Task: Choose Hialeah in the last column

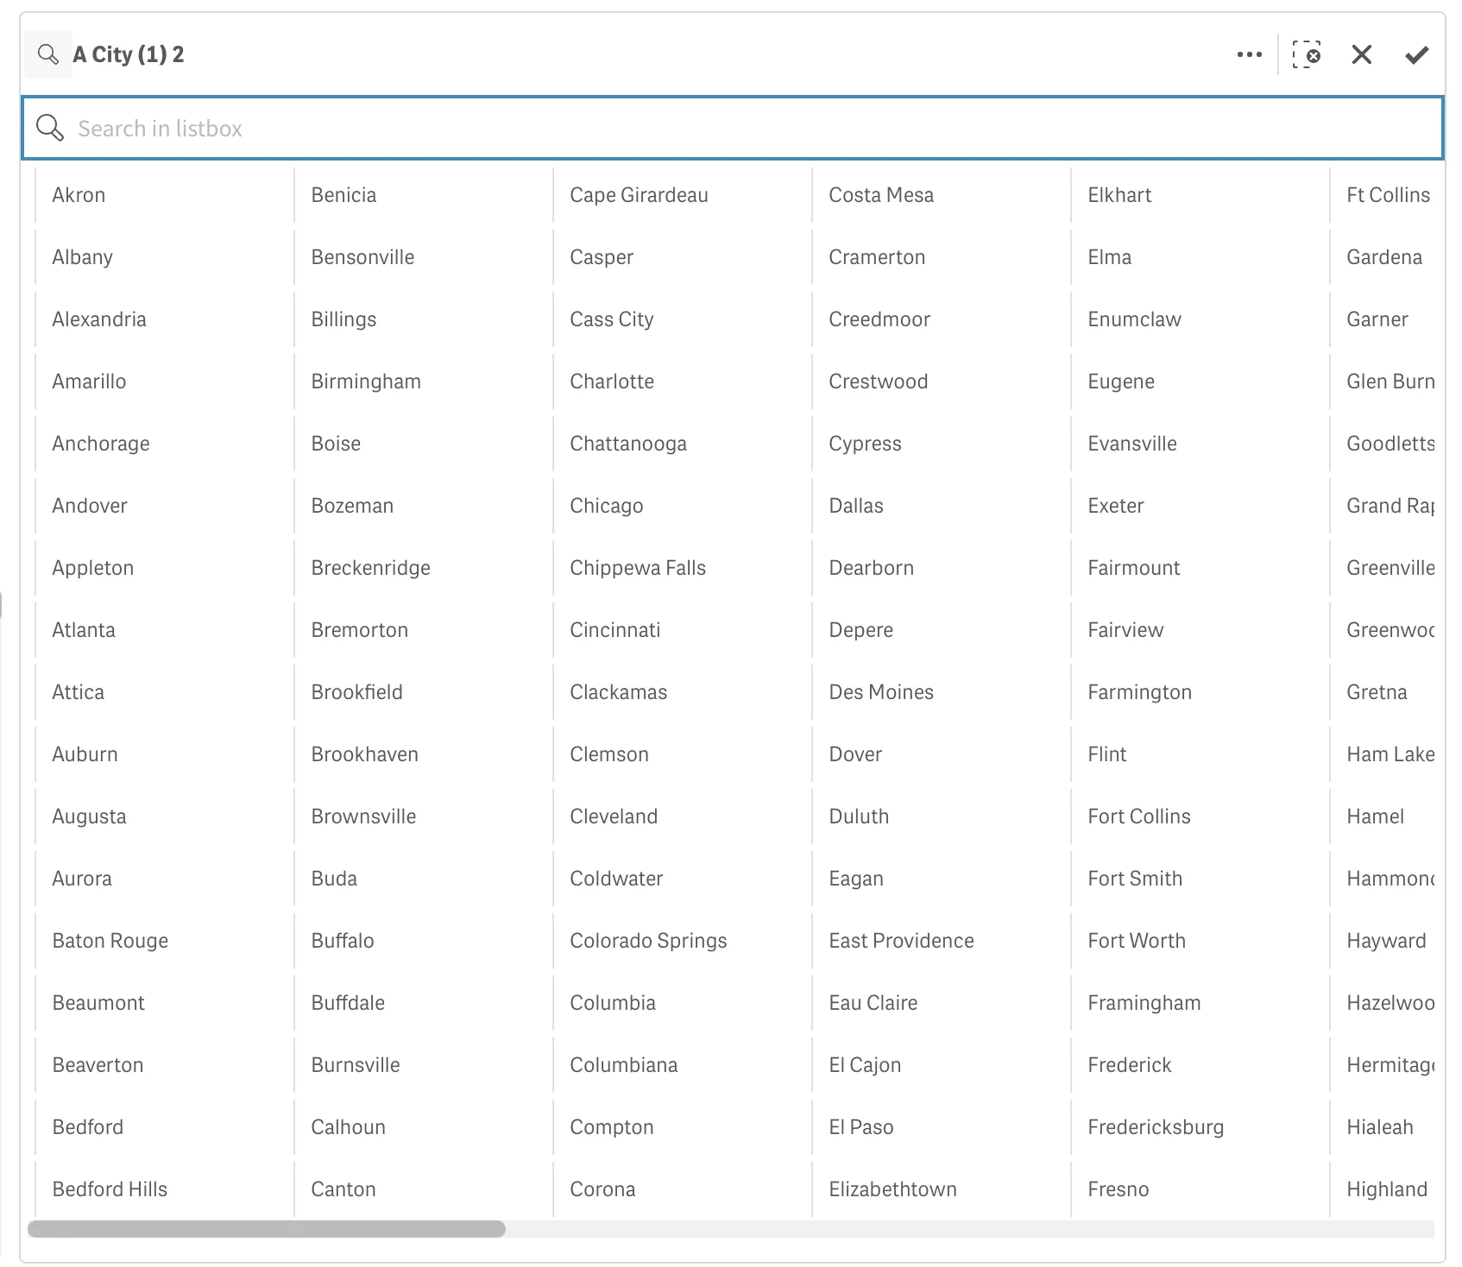Action: point(1378,1126)
